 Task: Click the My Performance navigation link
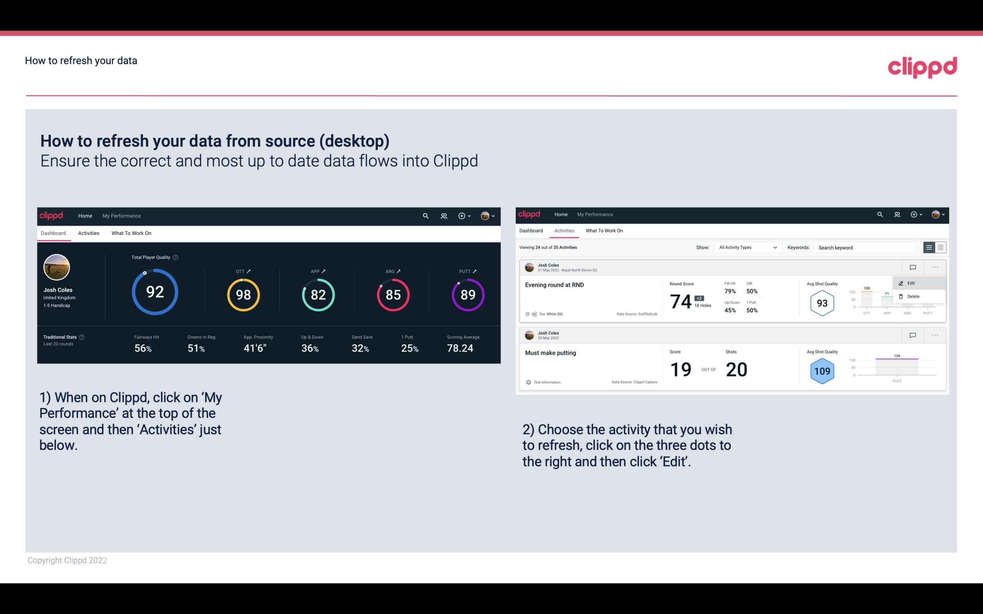tap(121, 216)
